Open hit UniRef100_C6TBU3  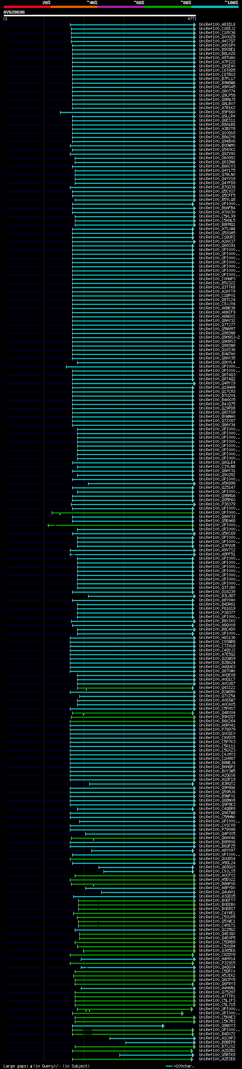(217, 75)
